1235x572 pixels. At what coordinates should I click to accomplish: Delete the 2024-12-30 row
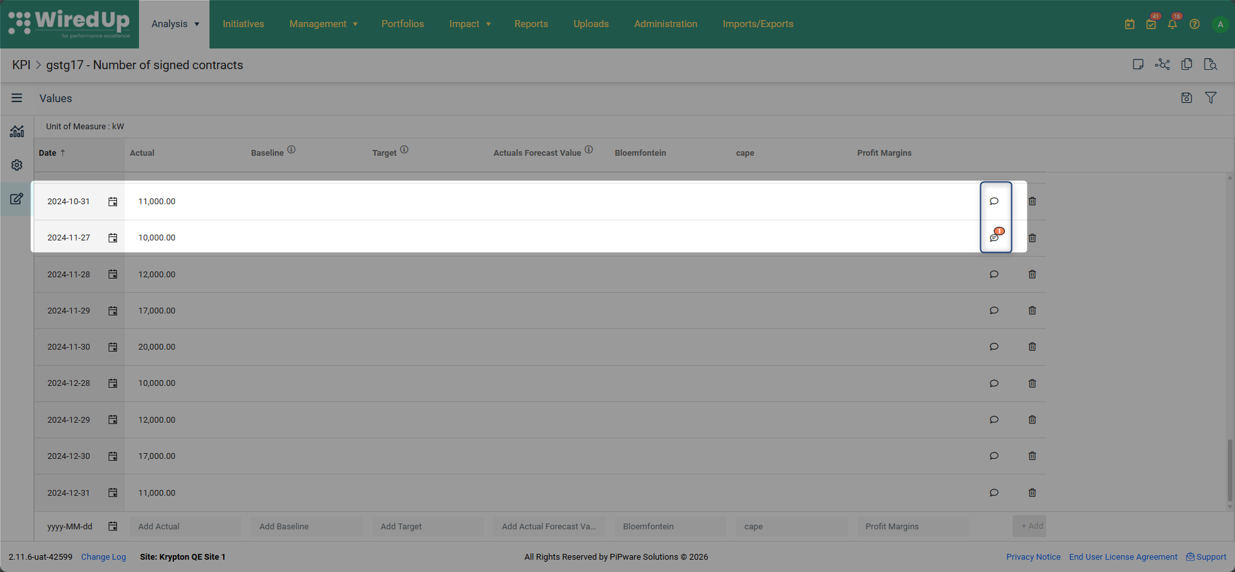pyautogui.click(x=1032, y=456)
